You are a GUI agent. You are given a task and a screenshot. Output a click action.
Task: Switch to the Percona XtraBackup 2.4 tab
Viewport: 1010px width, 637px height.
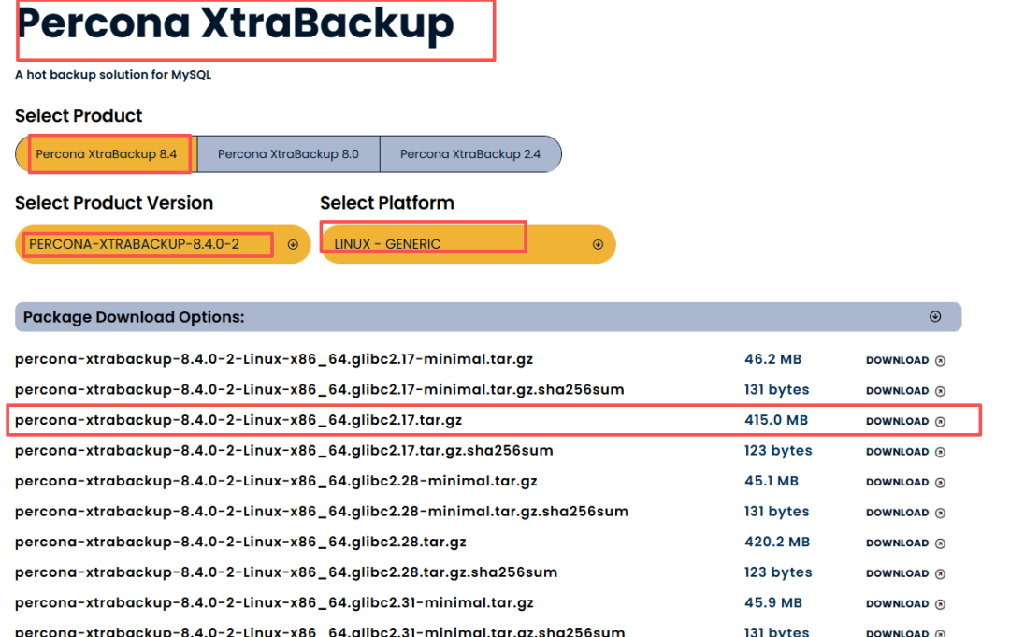coord(470,154)
